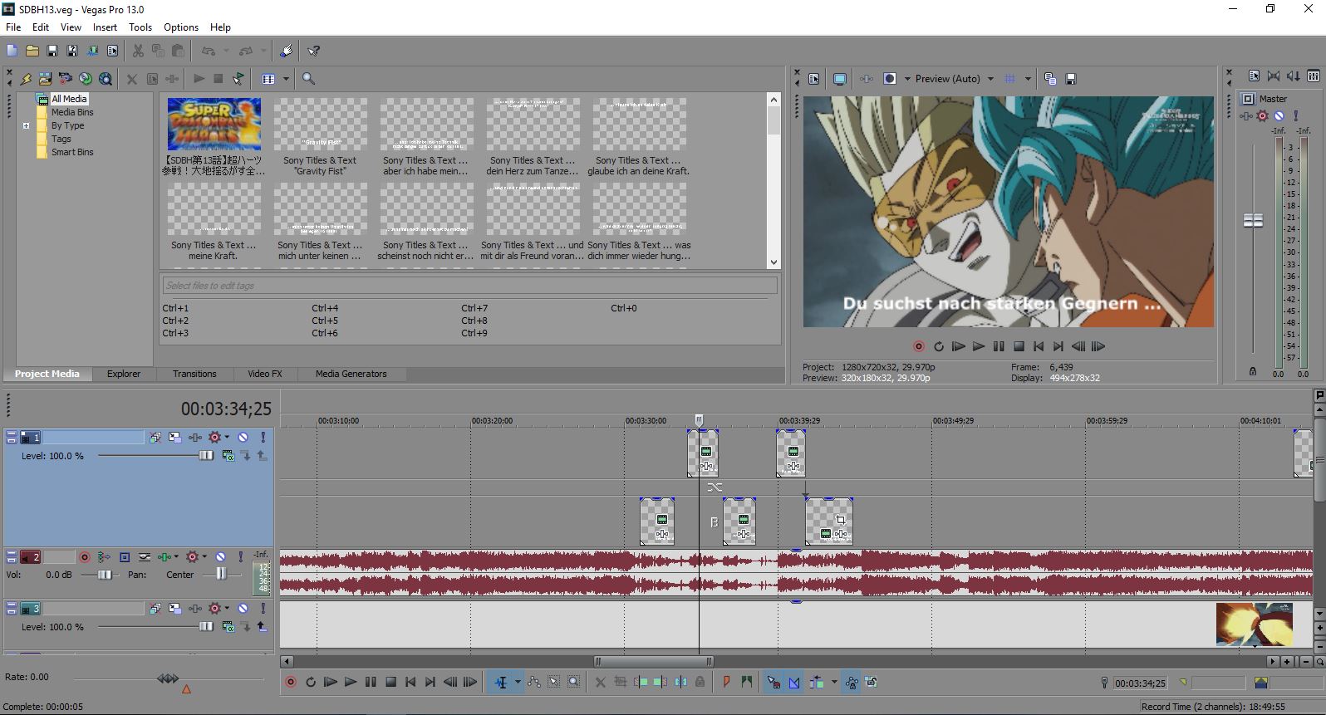
Task: Open the Tools menu
Action: coord(140,27)
